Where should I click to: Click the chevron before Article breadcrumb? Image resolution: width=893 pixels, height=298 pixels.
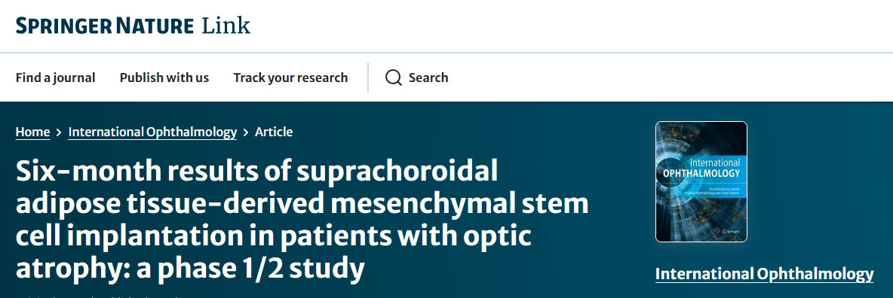(246, 132)
